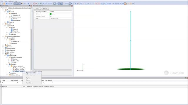Open Boundary condition submenu in context menu

pyautogui.click(x=32, y=73)
